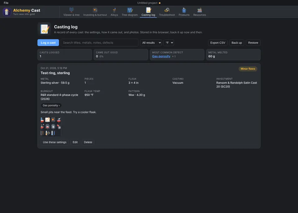The image size is (298, 213).
Task: Click the investment "Ransom & Randolph Satin Cast 20 (SC20)"
Action: (237, 85)
